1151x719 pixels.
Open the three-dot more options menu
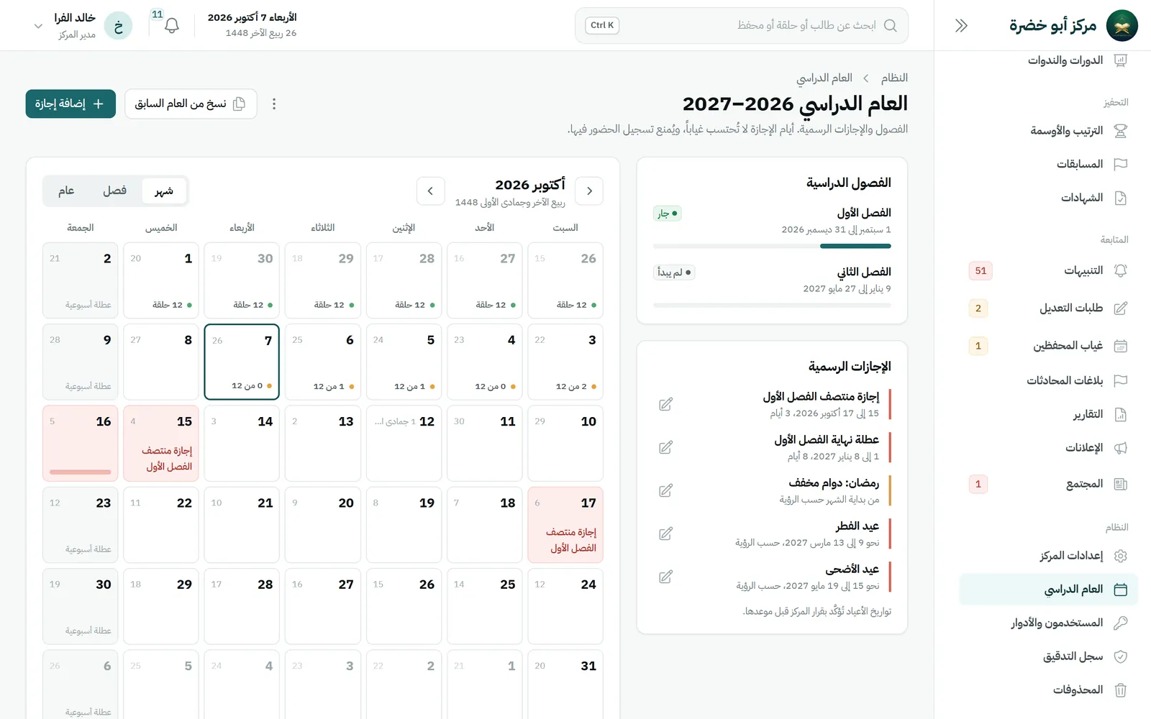(x=274, y=104)
